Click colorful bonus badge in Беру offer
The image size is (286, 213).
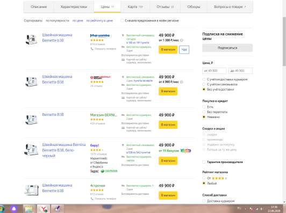coord(185,151)
